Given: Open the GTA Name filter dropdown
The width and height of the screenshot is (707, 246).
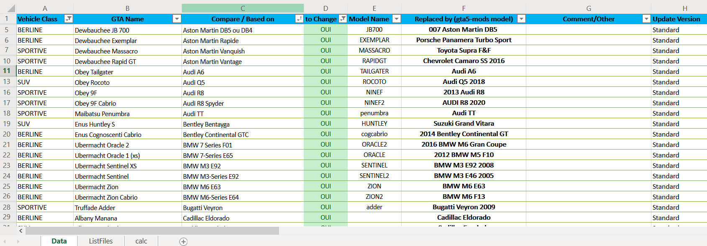Looking at the screenshot, I should point(177,19).
